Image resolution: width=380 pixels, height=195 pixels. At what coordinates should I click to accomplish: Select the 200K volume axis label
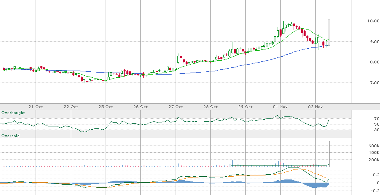(374, 160)
